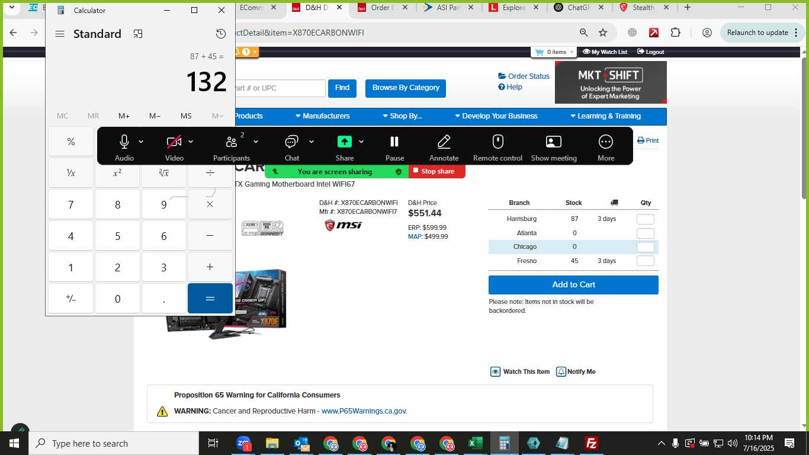Screen dimensions: 809x455
Task: Expand the Participants options arrow
Action: click(x=256, y=142)
